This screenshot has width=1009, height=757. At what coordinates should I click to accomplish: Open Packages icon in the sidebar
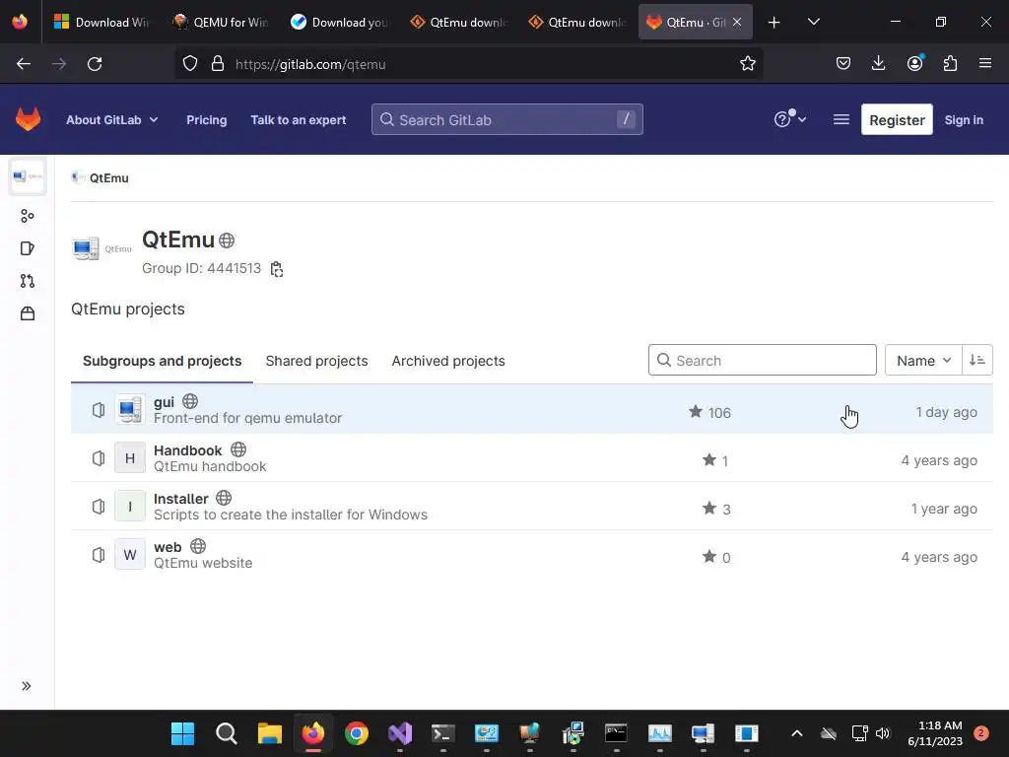[27, 313]
